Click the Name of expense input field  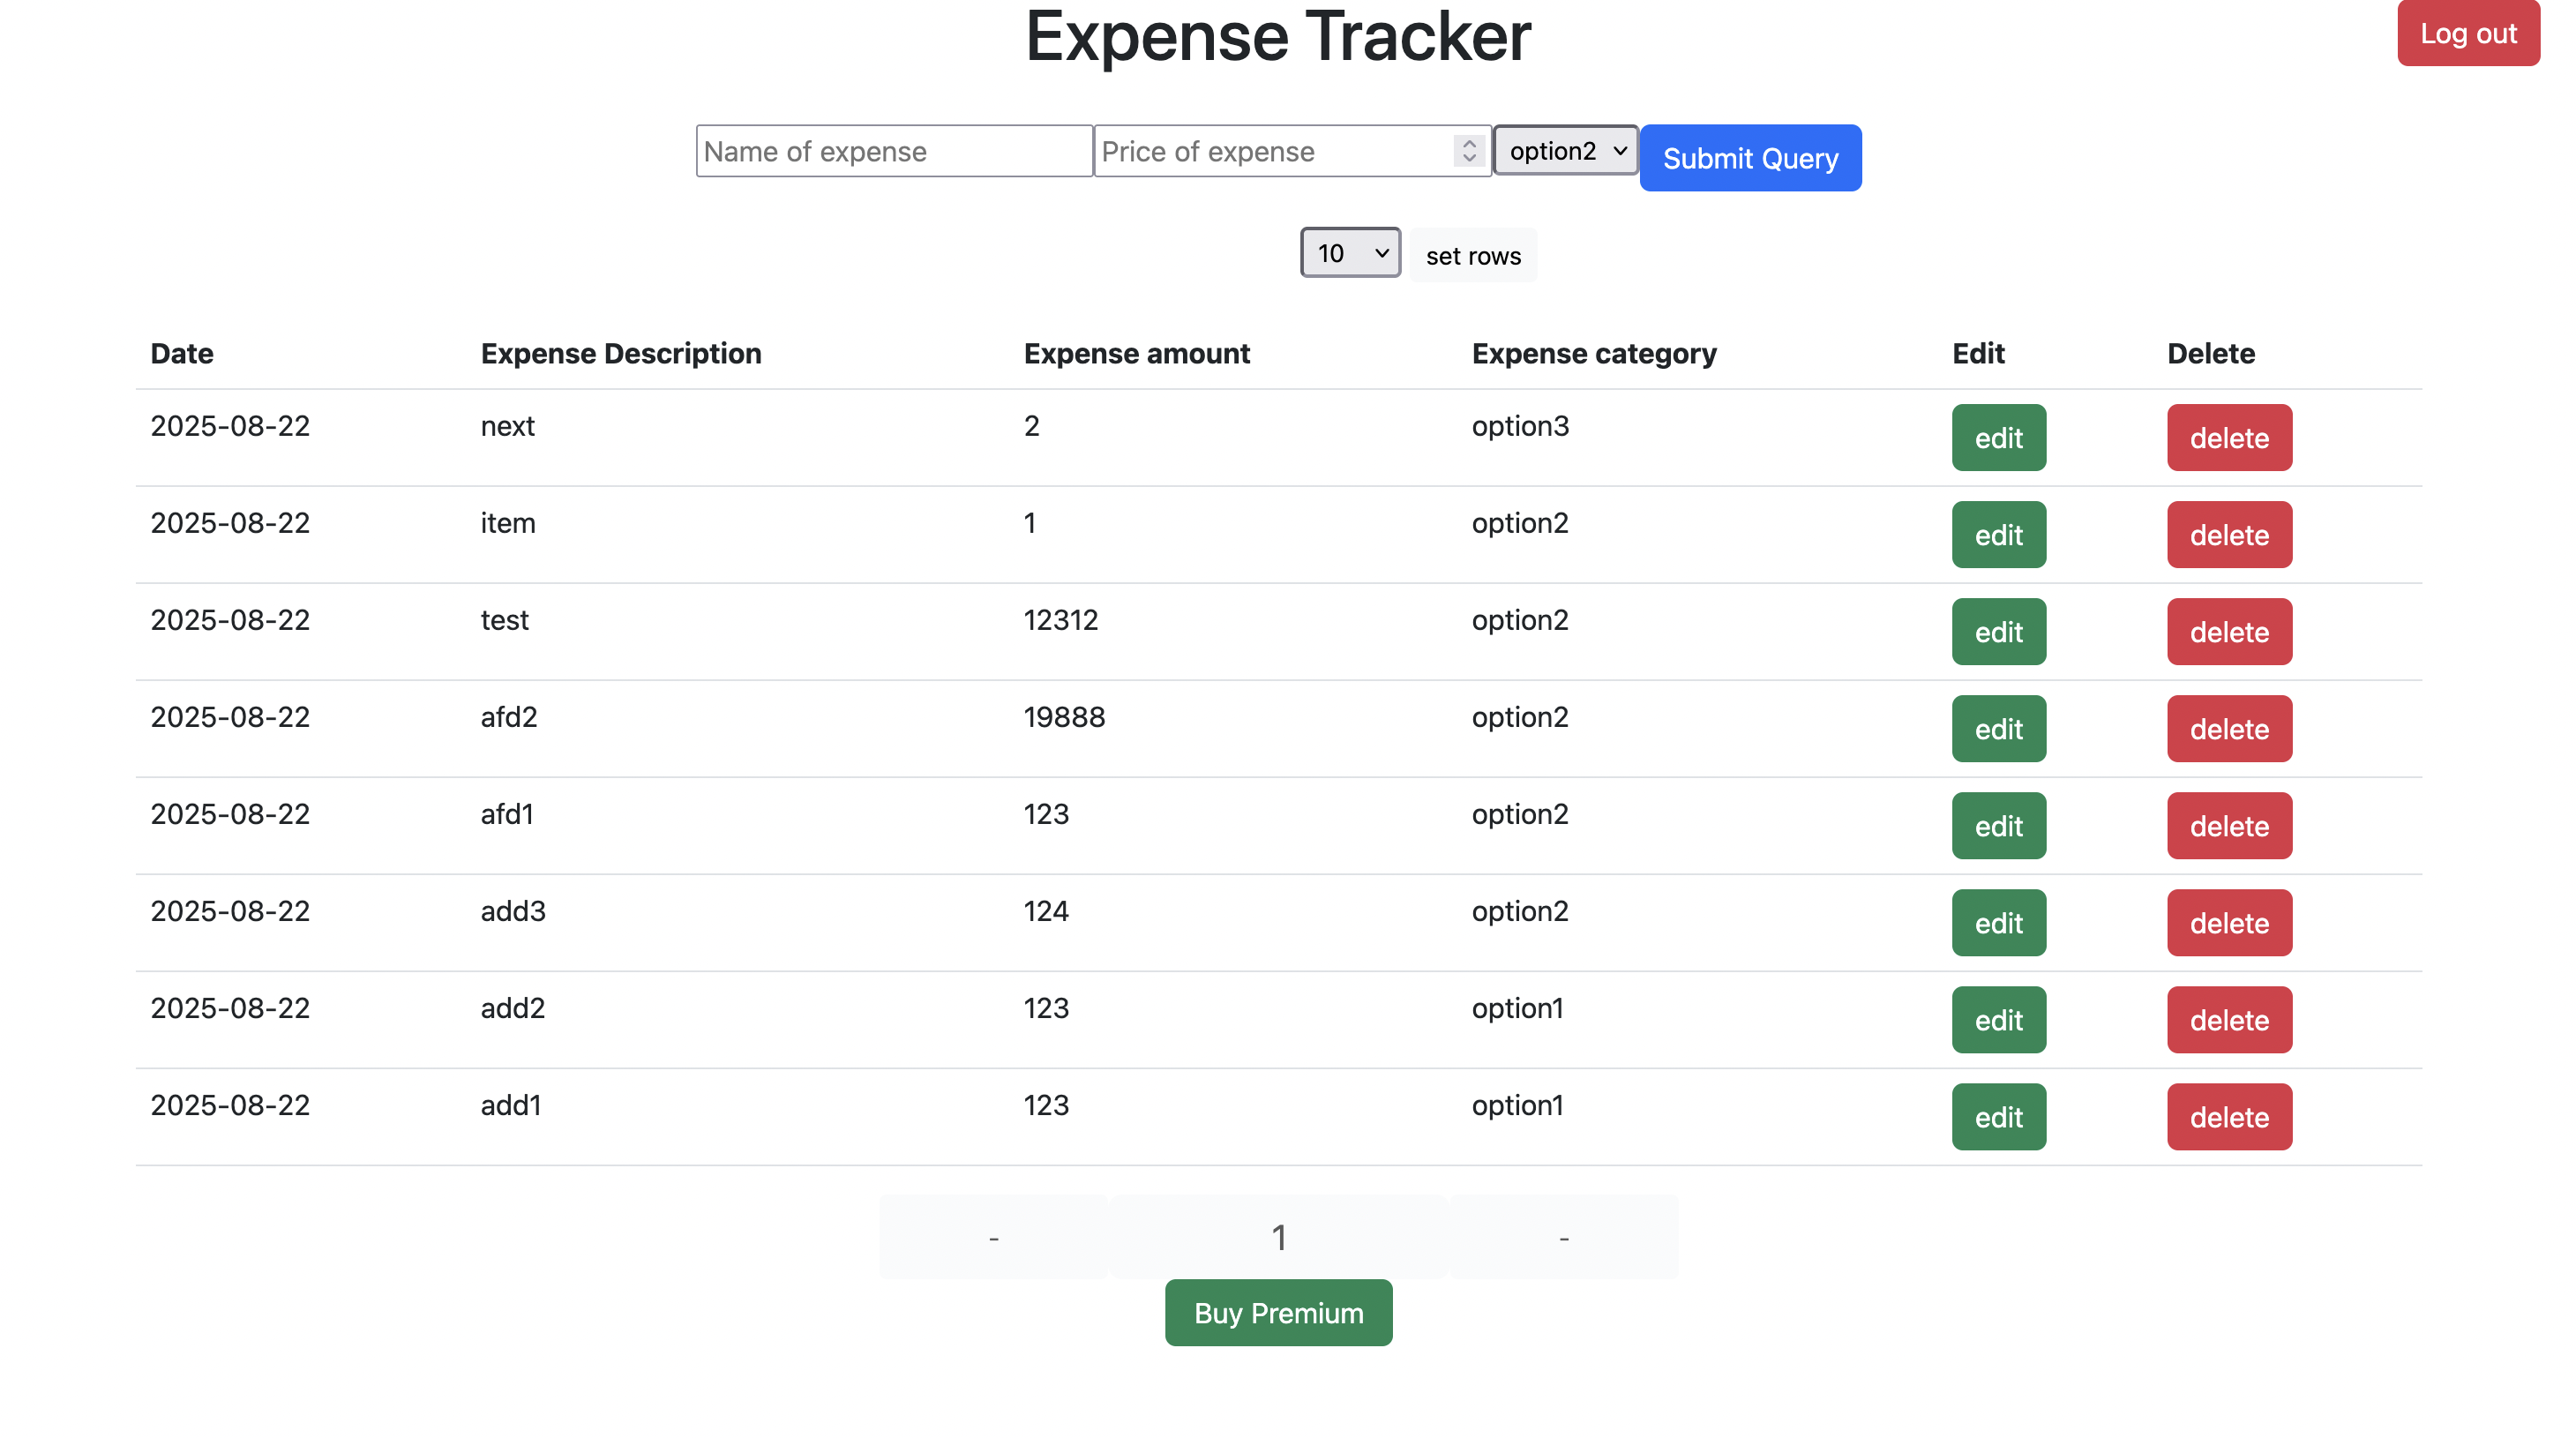893,150
